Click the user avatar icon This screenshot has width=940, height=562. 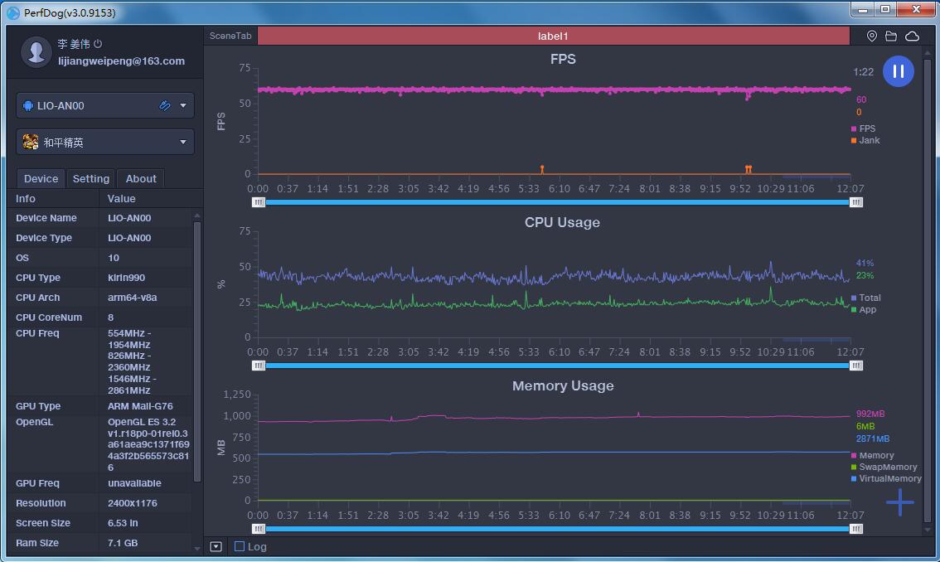pos(36,51)
